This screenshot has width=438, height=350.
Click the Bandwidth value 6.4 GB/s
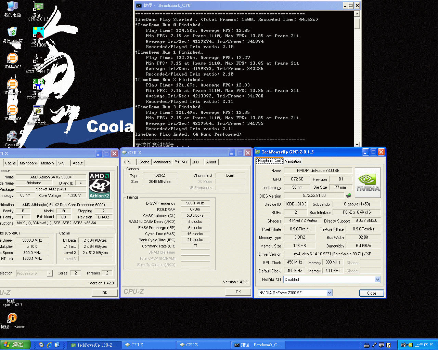click(363, 246)
